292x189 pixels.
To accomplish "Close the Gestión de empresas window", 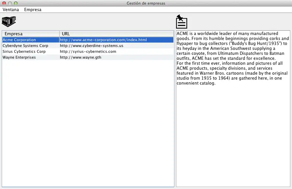I will click(x=4, y=3).
